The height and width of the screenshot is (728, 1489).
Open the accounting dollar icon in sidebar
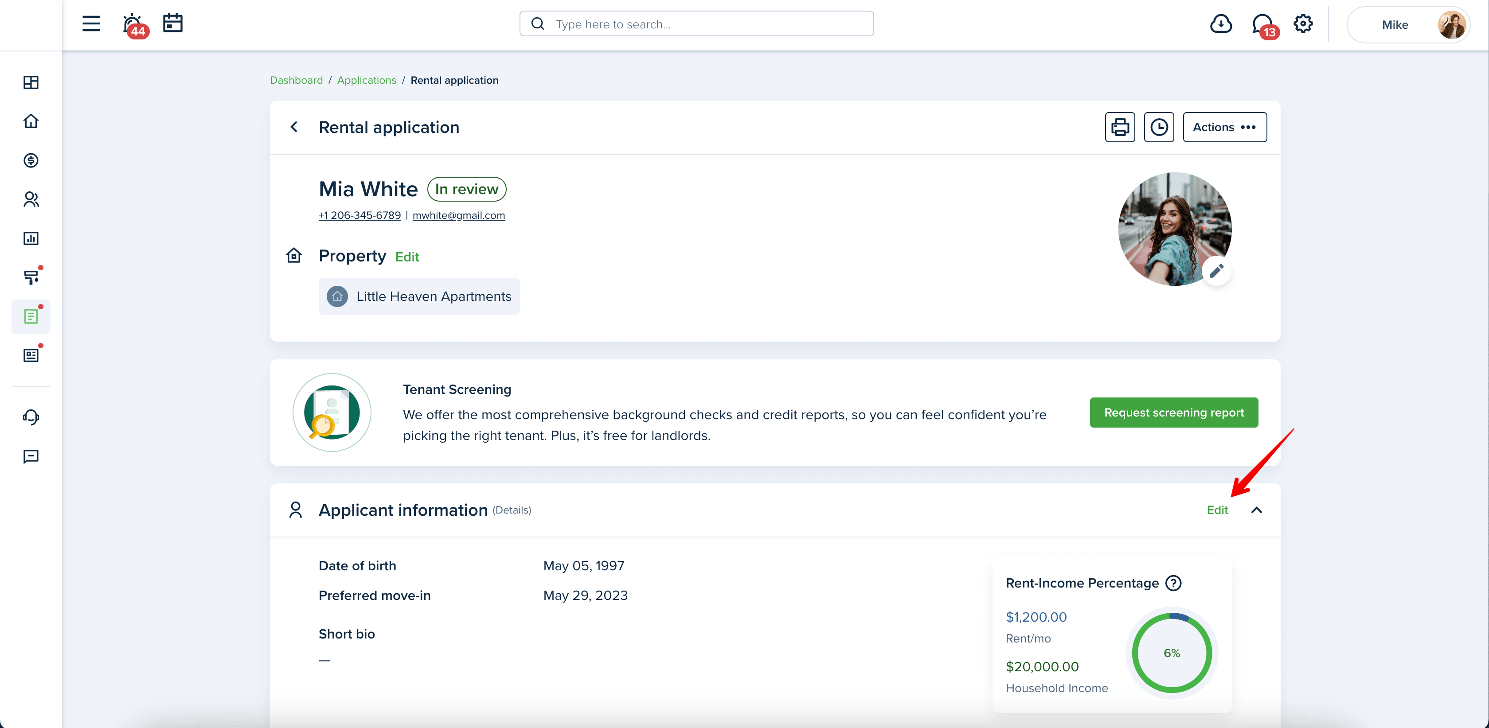point(31,160)
